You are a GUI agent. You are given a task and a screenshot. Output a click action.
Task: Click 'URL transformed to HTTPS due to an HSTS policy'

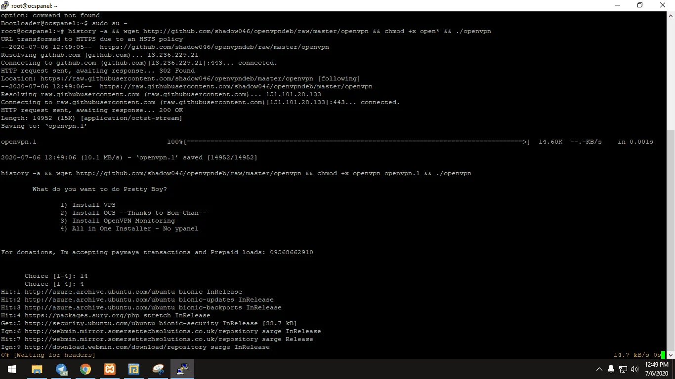[x=92, y=39]
